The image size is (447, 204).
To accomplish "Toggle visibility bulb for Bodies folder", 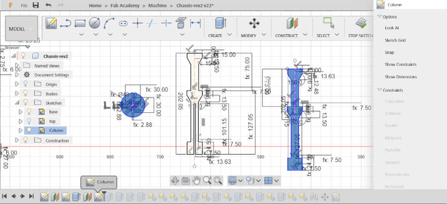I will point(26,94).
